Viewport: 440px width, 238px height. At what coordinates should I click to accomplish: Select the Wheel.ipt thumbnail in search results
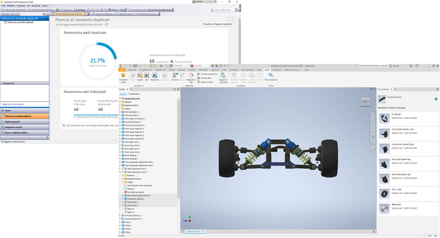click(384, 209)
